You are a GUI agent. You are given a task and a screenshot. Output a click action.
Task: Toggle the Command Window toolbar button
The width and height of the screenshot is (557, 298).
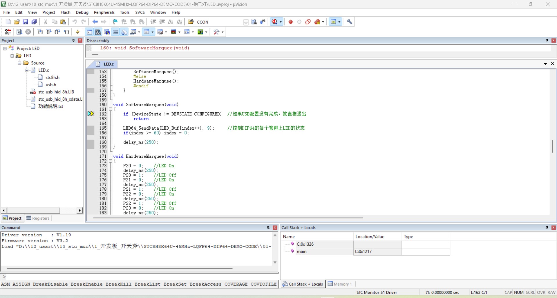[x=90, y=32]
